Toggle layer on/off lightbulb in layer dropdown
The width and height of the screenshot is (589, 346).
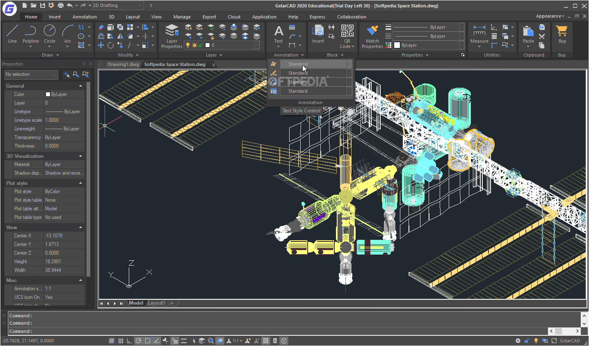click(188, 45)
